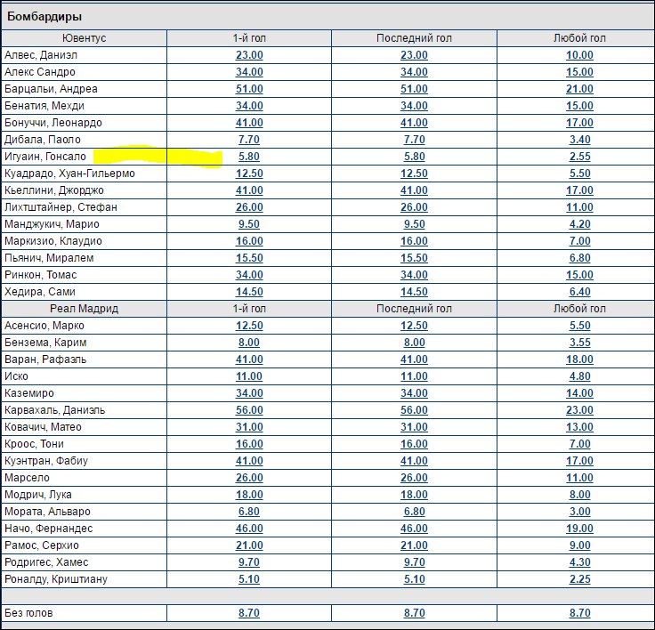Click any goal column odds 8.70 Без голов

580,613
